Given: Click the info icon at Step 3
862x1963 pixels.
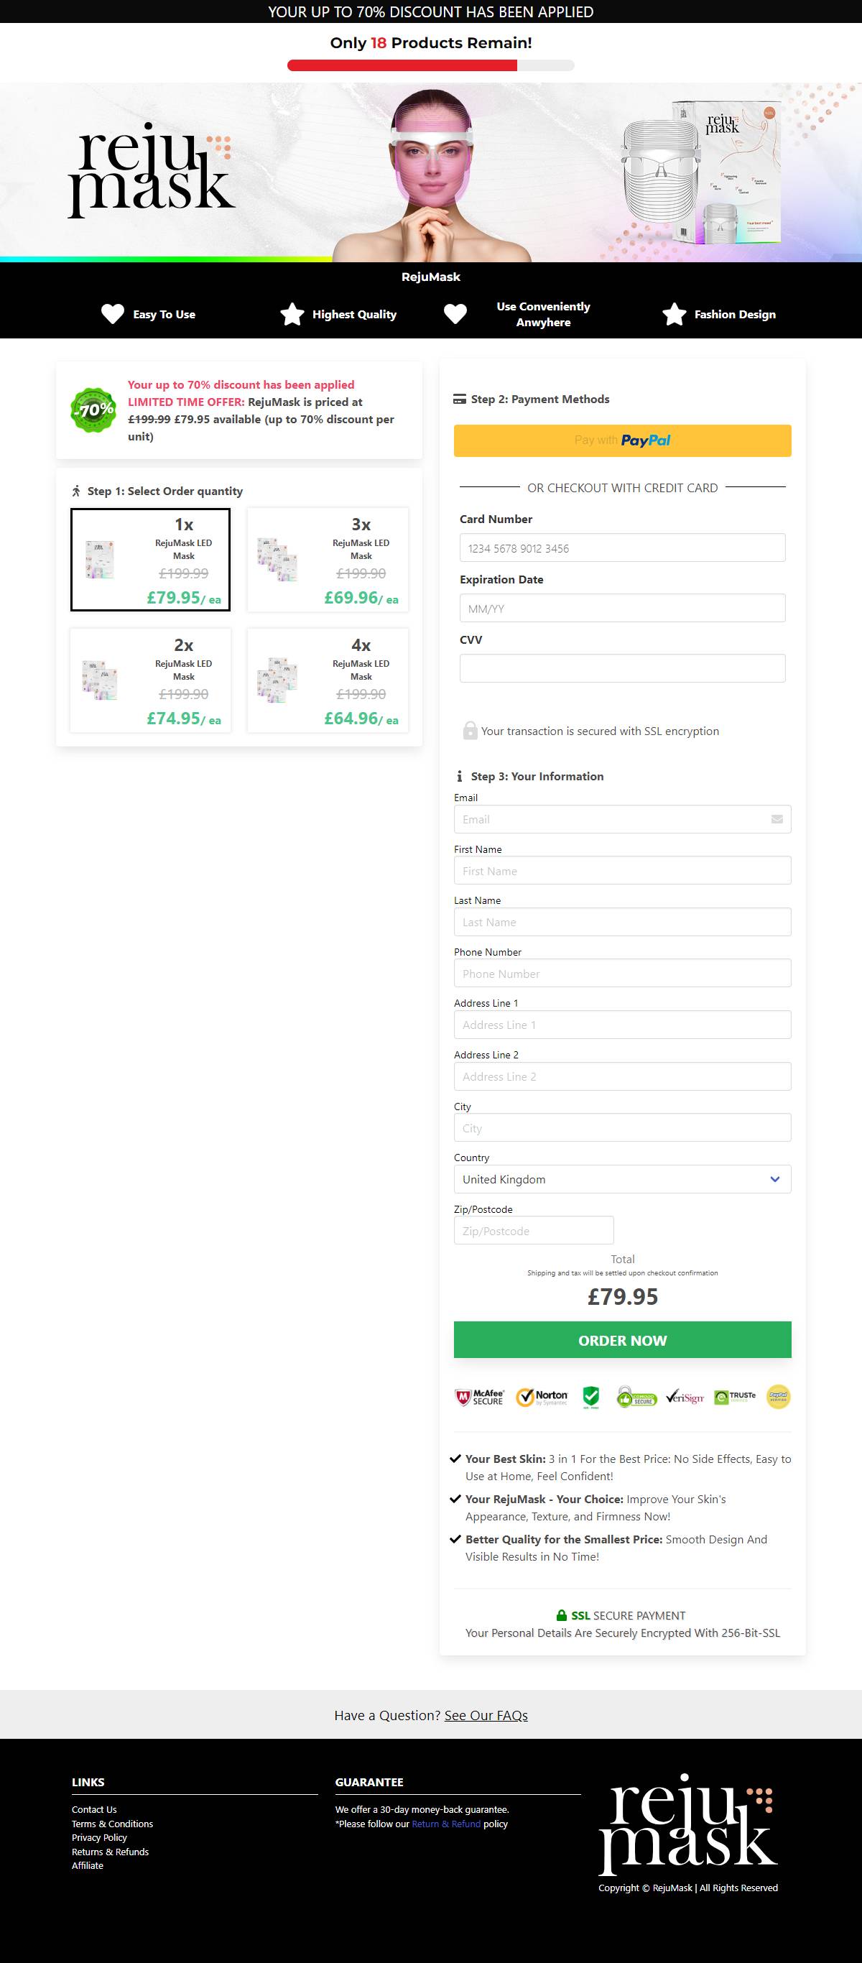Looking at the screenshot, I should [x=459, y=776].
